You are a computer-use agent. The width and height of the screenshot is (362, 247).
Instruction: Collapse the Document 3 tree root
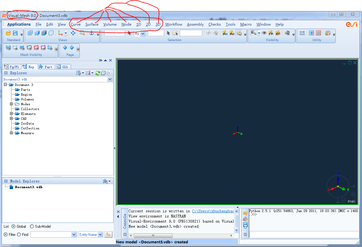(5, 85)
